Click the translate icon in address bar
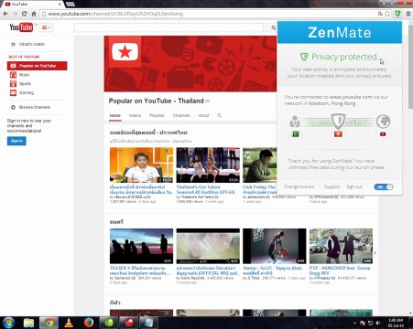Viewport: 413px width, 329px height. coord(380,14)
